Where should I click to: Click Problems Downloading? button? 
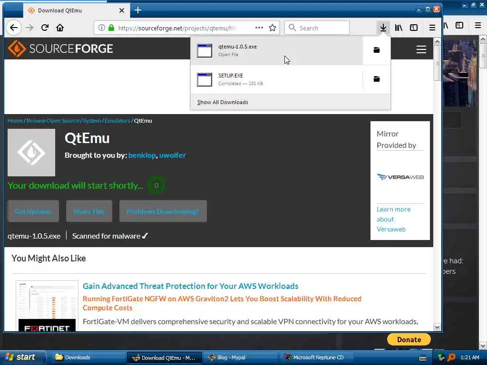163,211
